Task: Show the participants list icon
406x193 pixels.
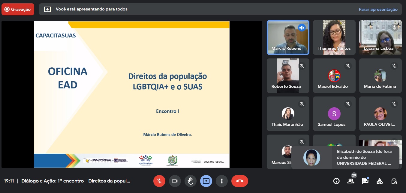Action: [x=350, y=181]
